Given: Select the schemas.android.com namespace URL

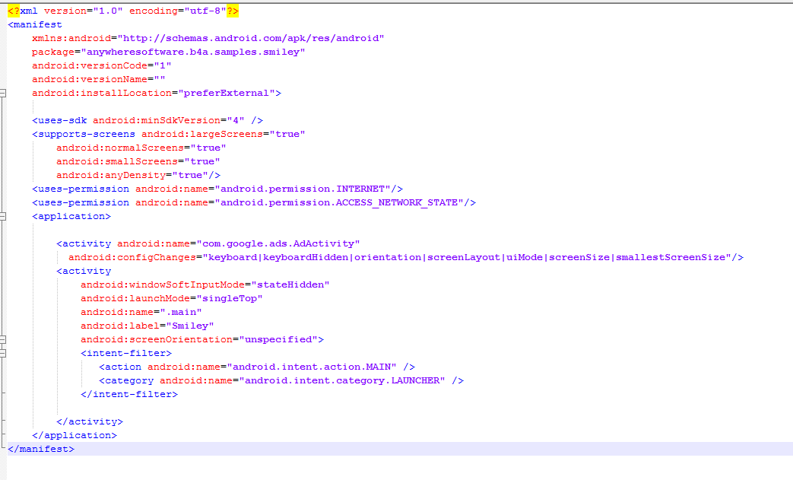Looking at the screenshot, I should point(251,38).
